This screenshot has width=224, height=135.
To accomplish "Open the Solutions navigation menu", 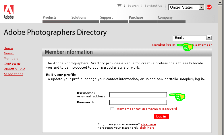I will (x=79, y=18).
